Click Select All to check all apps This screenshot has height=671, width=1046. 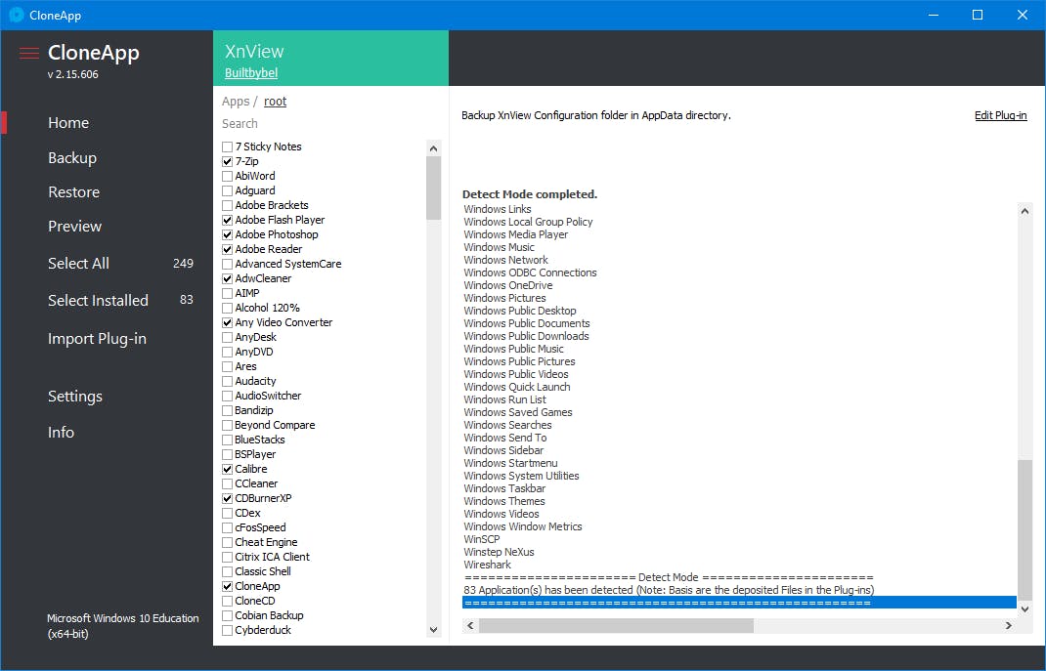(x=78, y=263)
